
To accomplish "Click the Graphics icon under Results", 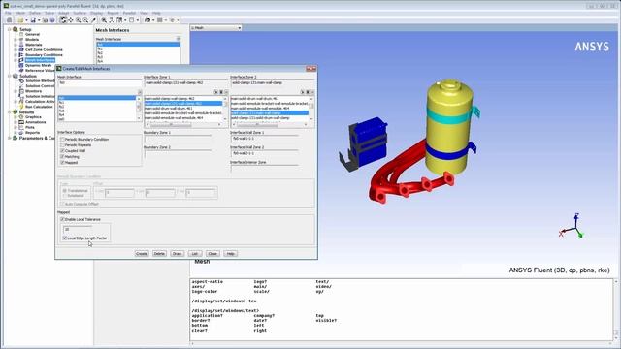I will 21,117.
